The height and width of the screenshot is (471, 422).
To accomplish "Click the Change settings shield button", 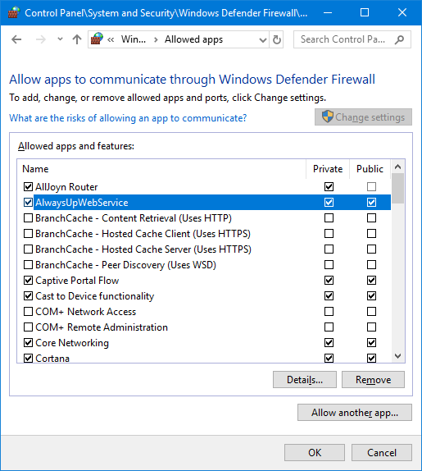I will pyautogui.click(x=363, y=117).
